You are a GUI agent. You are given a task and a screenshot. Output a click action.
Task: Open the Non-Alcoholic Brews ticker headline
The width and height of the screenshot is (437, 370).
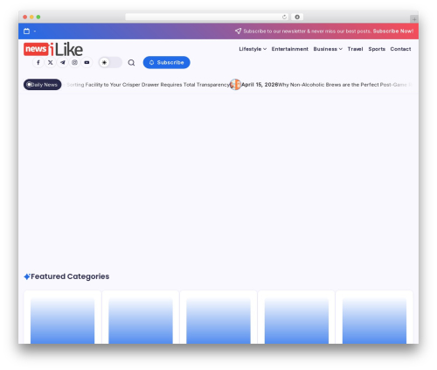tap(345, 85)
